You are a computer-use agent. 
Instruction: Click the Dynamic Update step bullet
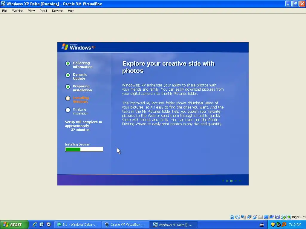pyautogui.click(x=68, y=75)
